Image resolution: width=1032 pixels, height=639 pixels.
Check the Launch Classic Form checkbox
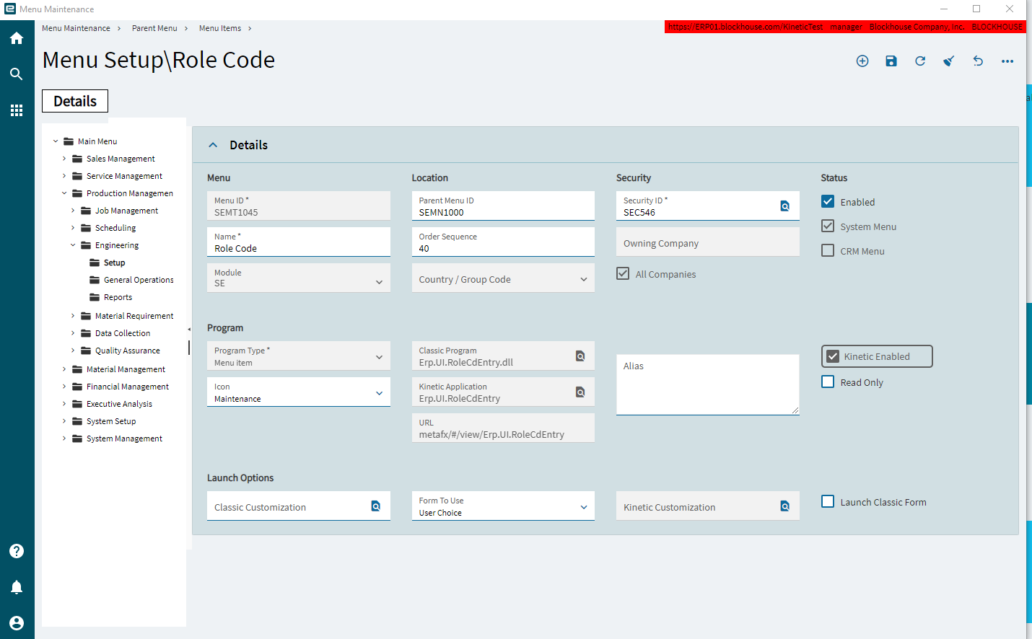coord(828,502)
